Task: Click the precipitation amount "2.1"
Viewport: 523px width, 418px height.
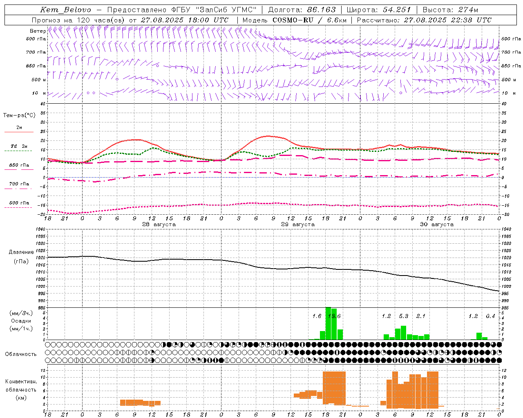Action: tap(421, 316)
